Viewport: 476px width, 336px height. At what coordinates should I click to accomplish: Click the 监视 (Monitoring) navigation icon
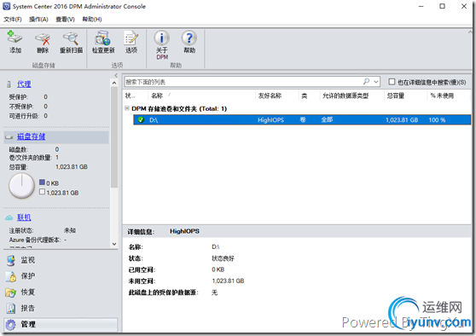click(x=10, y=260)
